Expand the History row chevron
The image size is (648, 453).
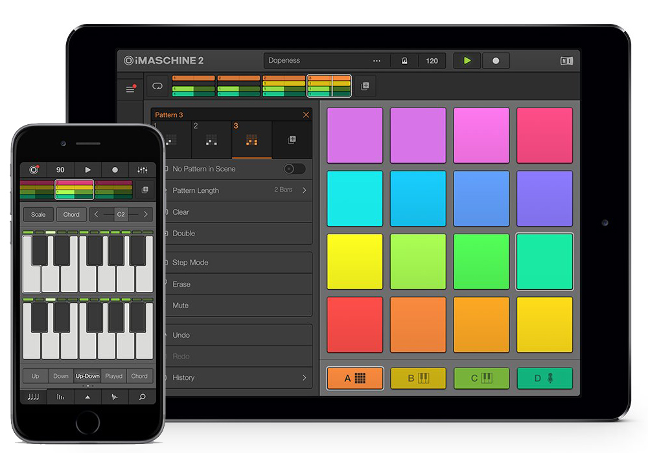pos(304,377)
